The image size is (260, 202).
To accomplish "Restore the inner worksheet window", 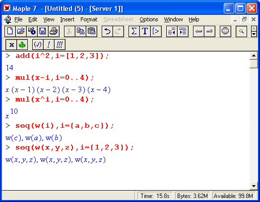I will [x=244, y=20].
